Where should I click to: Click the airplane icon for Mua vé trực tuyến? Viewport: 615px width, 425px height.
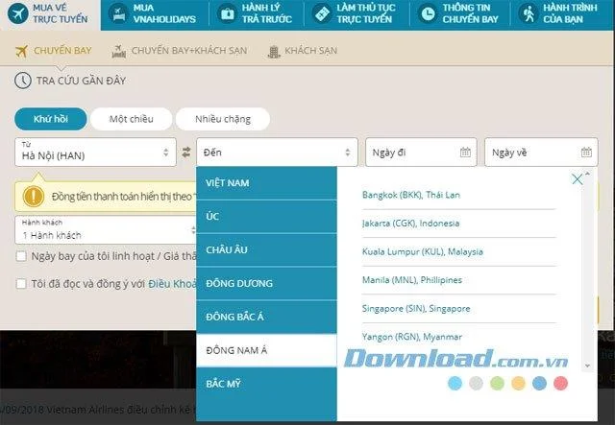tap(17, 13)
